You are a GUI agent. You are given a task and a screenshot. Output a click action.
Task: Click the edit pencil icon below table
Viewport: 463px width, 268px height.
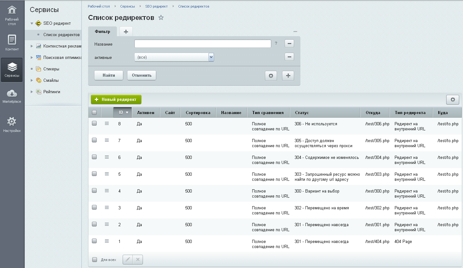[x=128, y=259]
